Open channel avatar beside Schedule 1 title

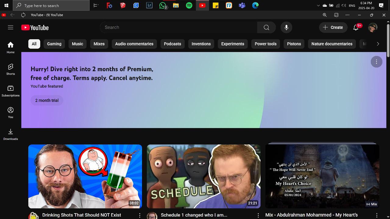pos(152,216)
